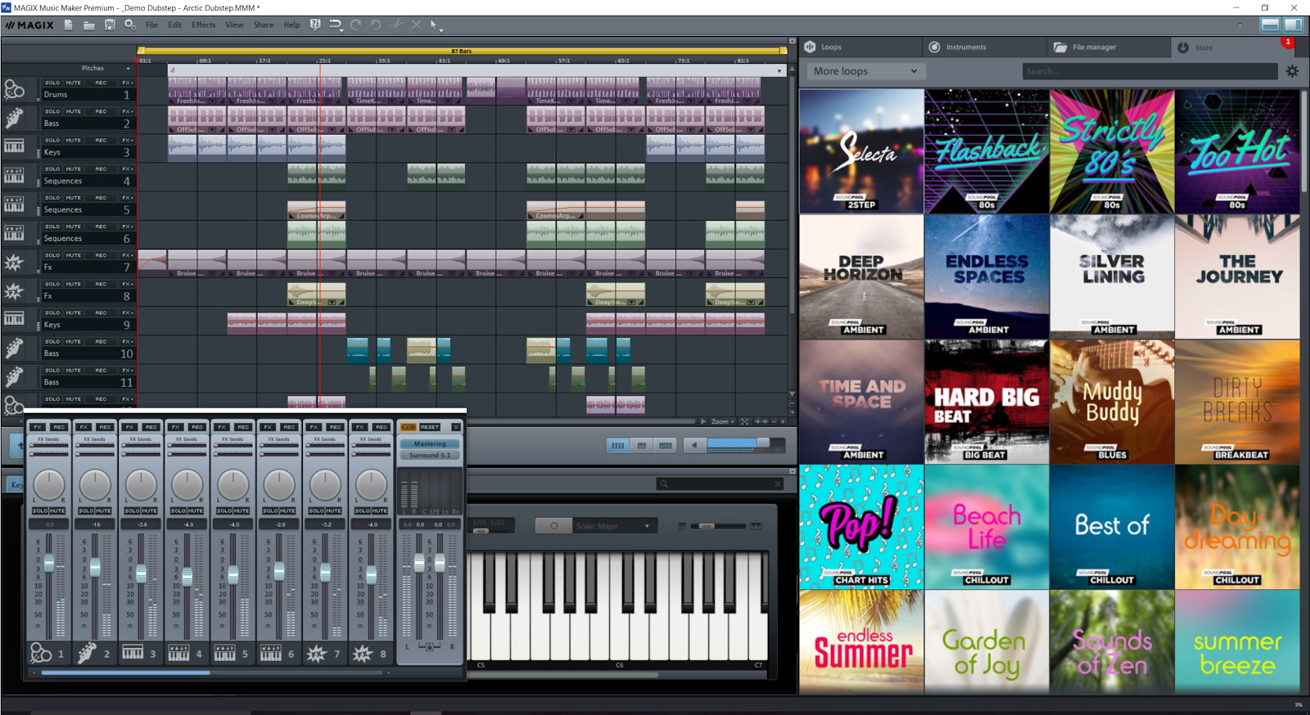Viewport: 1310px width, 715px height.
Task: Click the speaker icon beside the volume slider
Action: tap(694, 445)
